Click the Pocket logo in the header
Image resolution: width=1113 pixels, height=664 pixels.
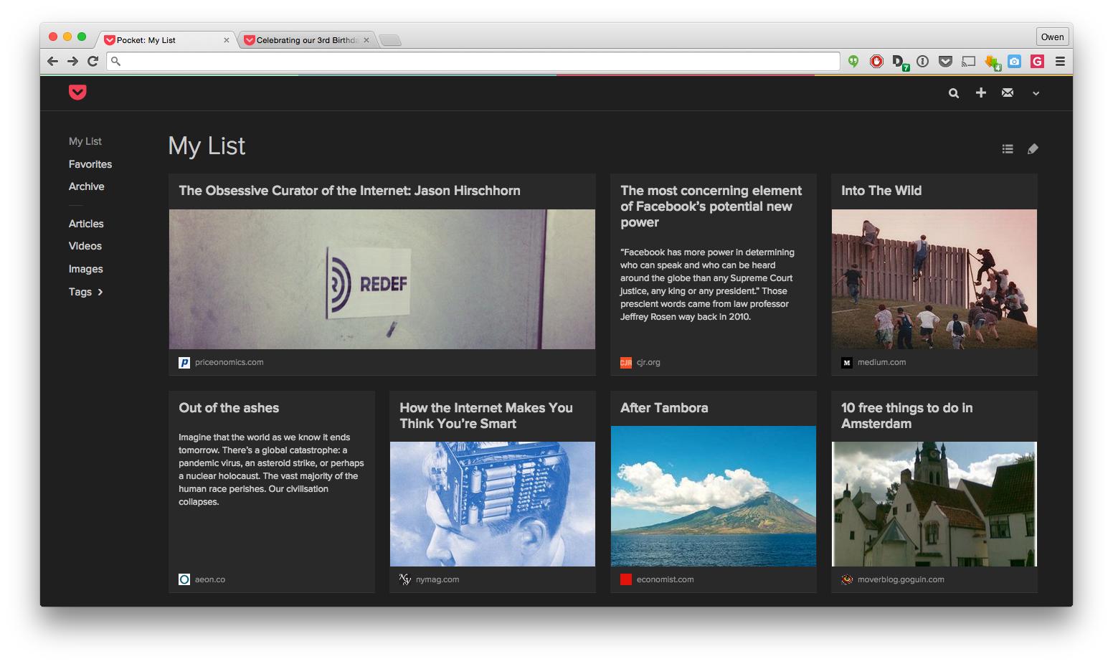tap(77, 92)
